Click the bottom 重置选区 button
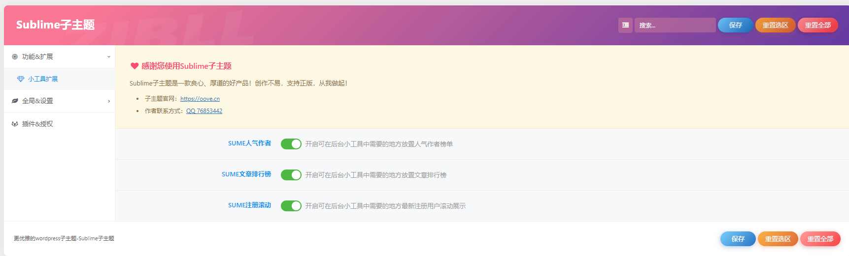 (x=778, y=239)
